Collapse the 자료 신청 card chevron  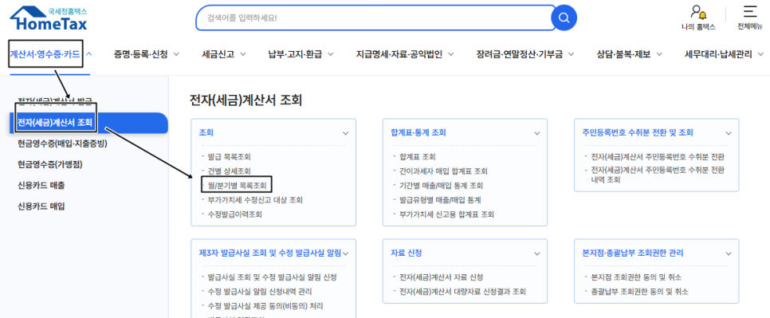click(x=536, y=253)
